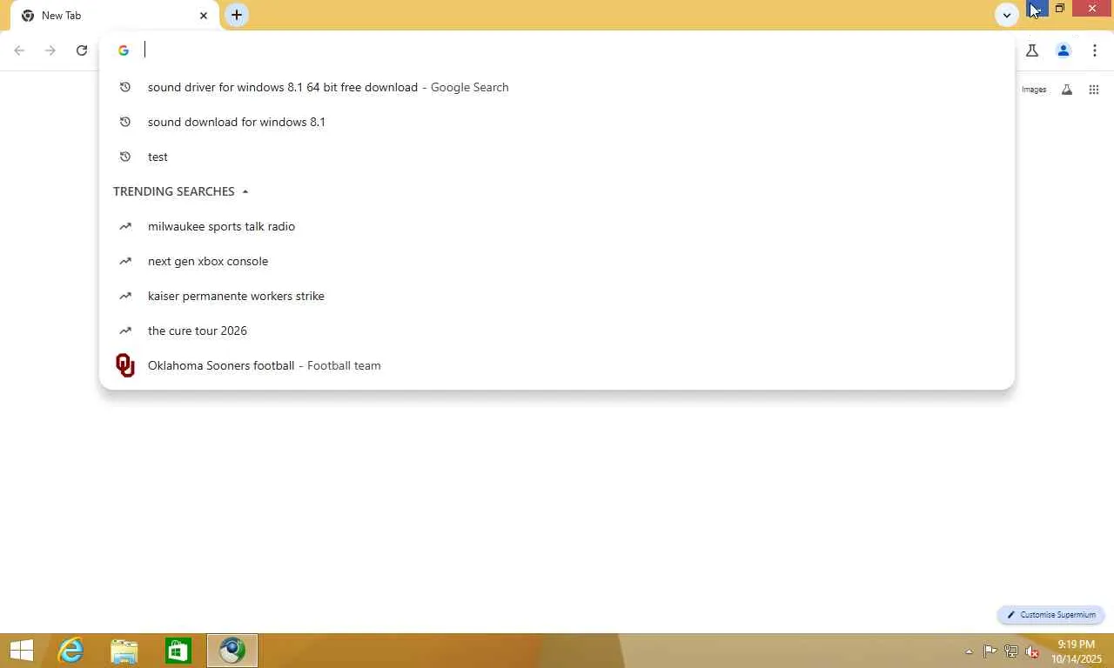Image resolution: width=1114 pixels, height=668 pixels.
Task: Show hidden system tray icons
Action: pyautogui.click(x=969, y=651)
